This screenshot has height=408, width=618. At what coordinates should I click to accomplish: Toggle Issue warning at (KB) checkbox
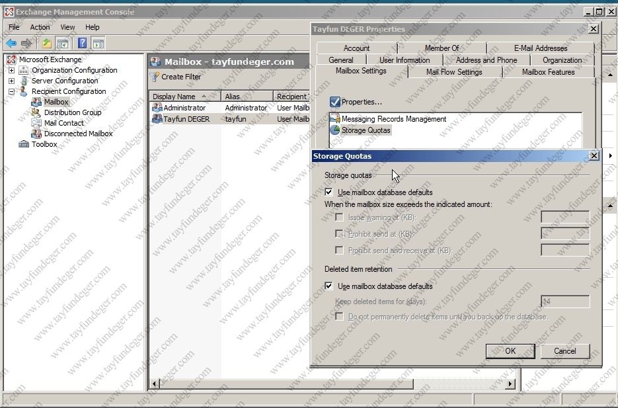pyautogui.click(x=339, y=218)
